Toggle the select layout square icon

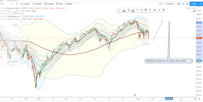coord(161,4)
